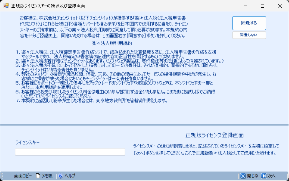
Task: Maximize the license registration window
Action: [x=263, y=6]
